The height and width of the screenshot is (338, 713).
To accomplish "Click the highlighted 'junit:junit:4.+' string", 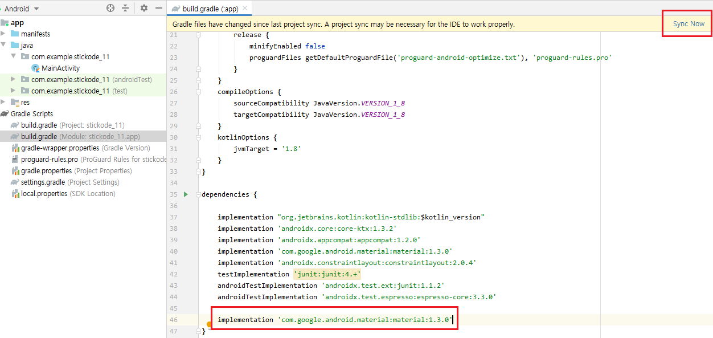I will [327, 274].
